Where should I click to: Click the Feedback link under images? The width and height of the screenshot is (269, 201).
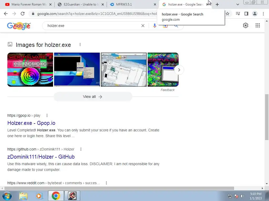point(167,90)
